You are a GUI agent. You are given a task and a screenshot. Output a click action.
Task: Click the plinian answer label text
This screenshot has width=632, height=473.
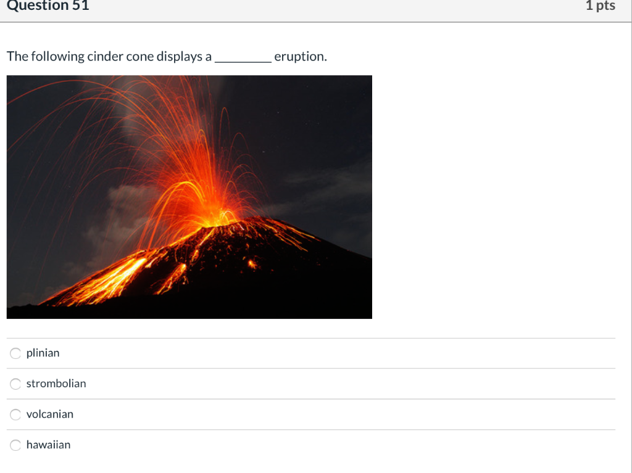pyautogui.click(x=43, y=353)
